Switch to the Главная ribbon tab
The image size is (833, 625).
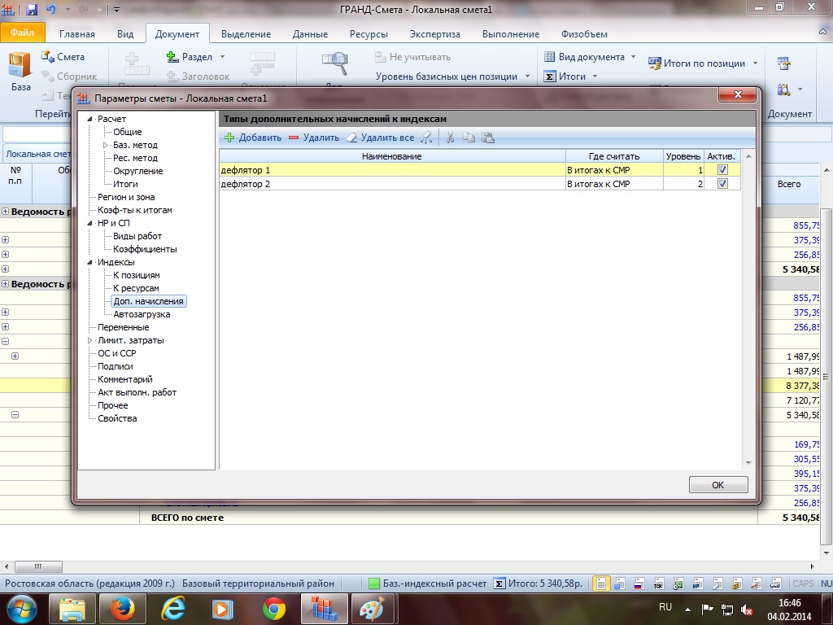77,34
